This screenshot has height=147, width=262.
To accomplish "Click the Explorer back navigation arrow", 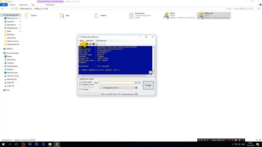I will tap(2, 9).
